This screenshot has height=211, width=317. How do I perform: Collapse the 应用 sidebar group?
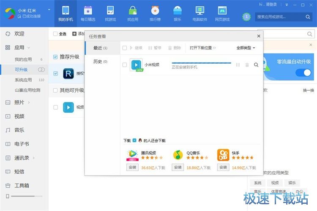point(29,48)
